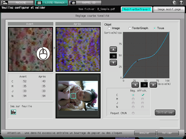Screen dimensions: 186x139
Task: Uncheck the C channel Affich. checkbox
Action: click(x=142, y=95)
